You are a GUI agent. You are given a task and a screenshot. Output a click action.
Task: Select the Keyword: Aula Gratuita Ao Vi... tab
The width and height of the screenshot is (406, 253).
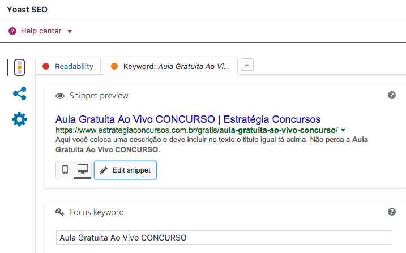(170, 66)
